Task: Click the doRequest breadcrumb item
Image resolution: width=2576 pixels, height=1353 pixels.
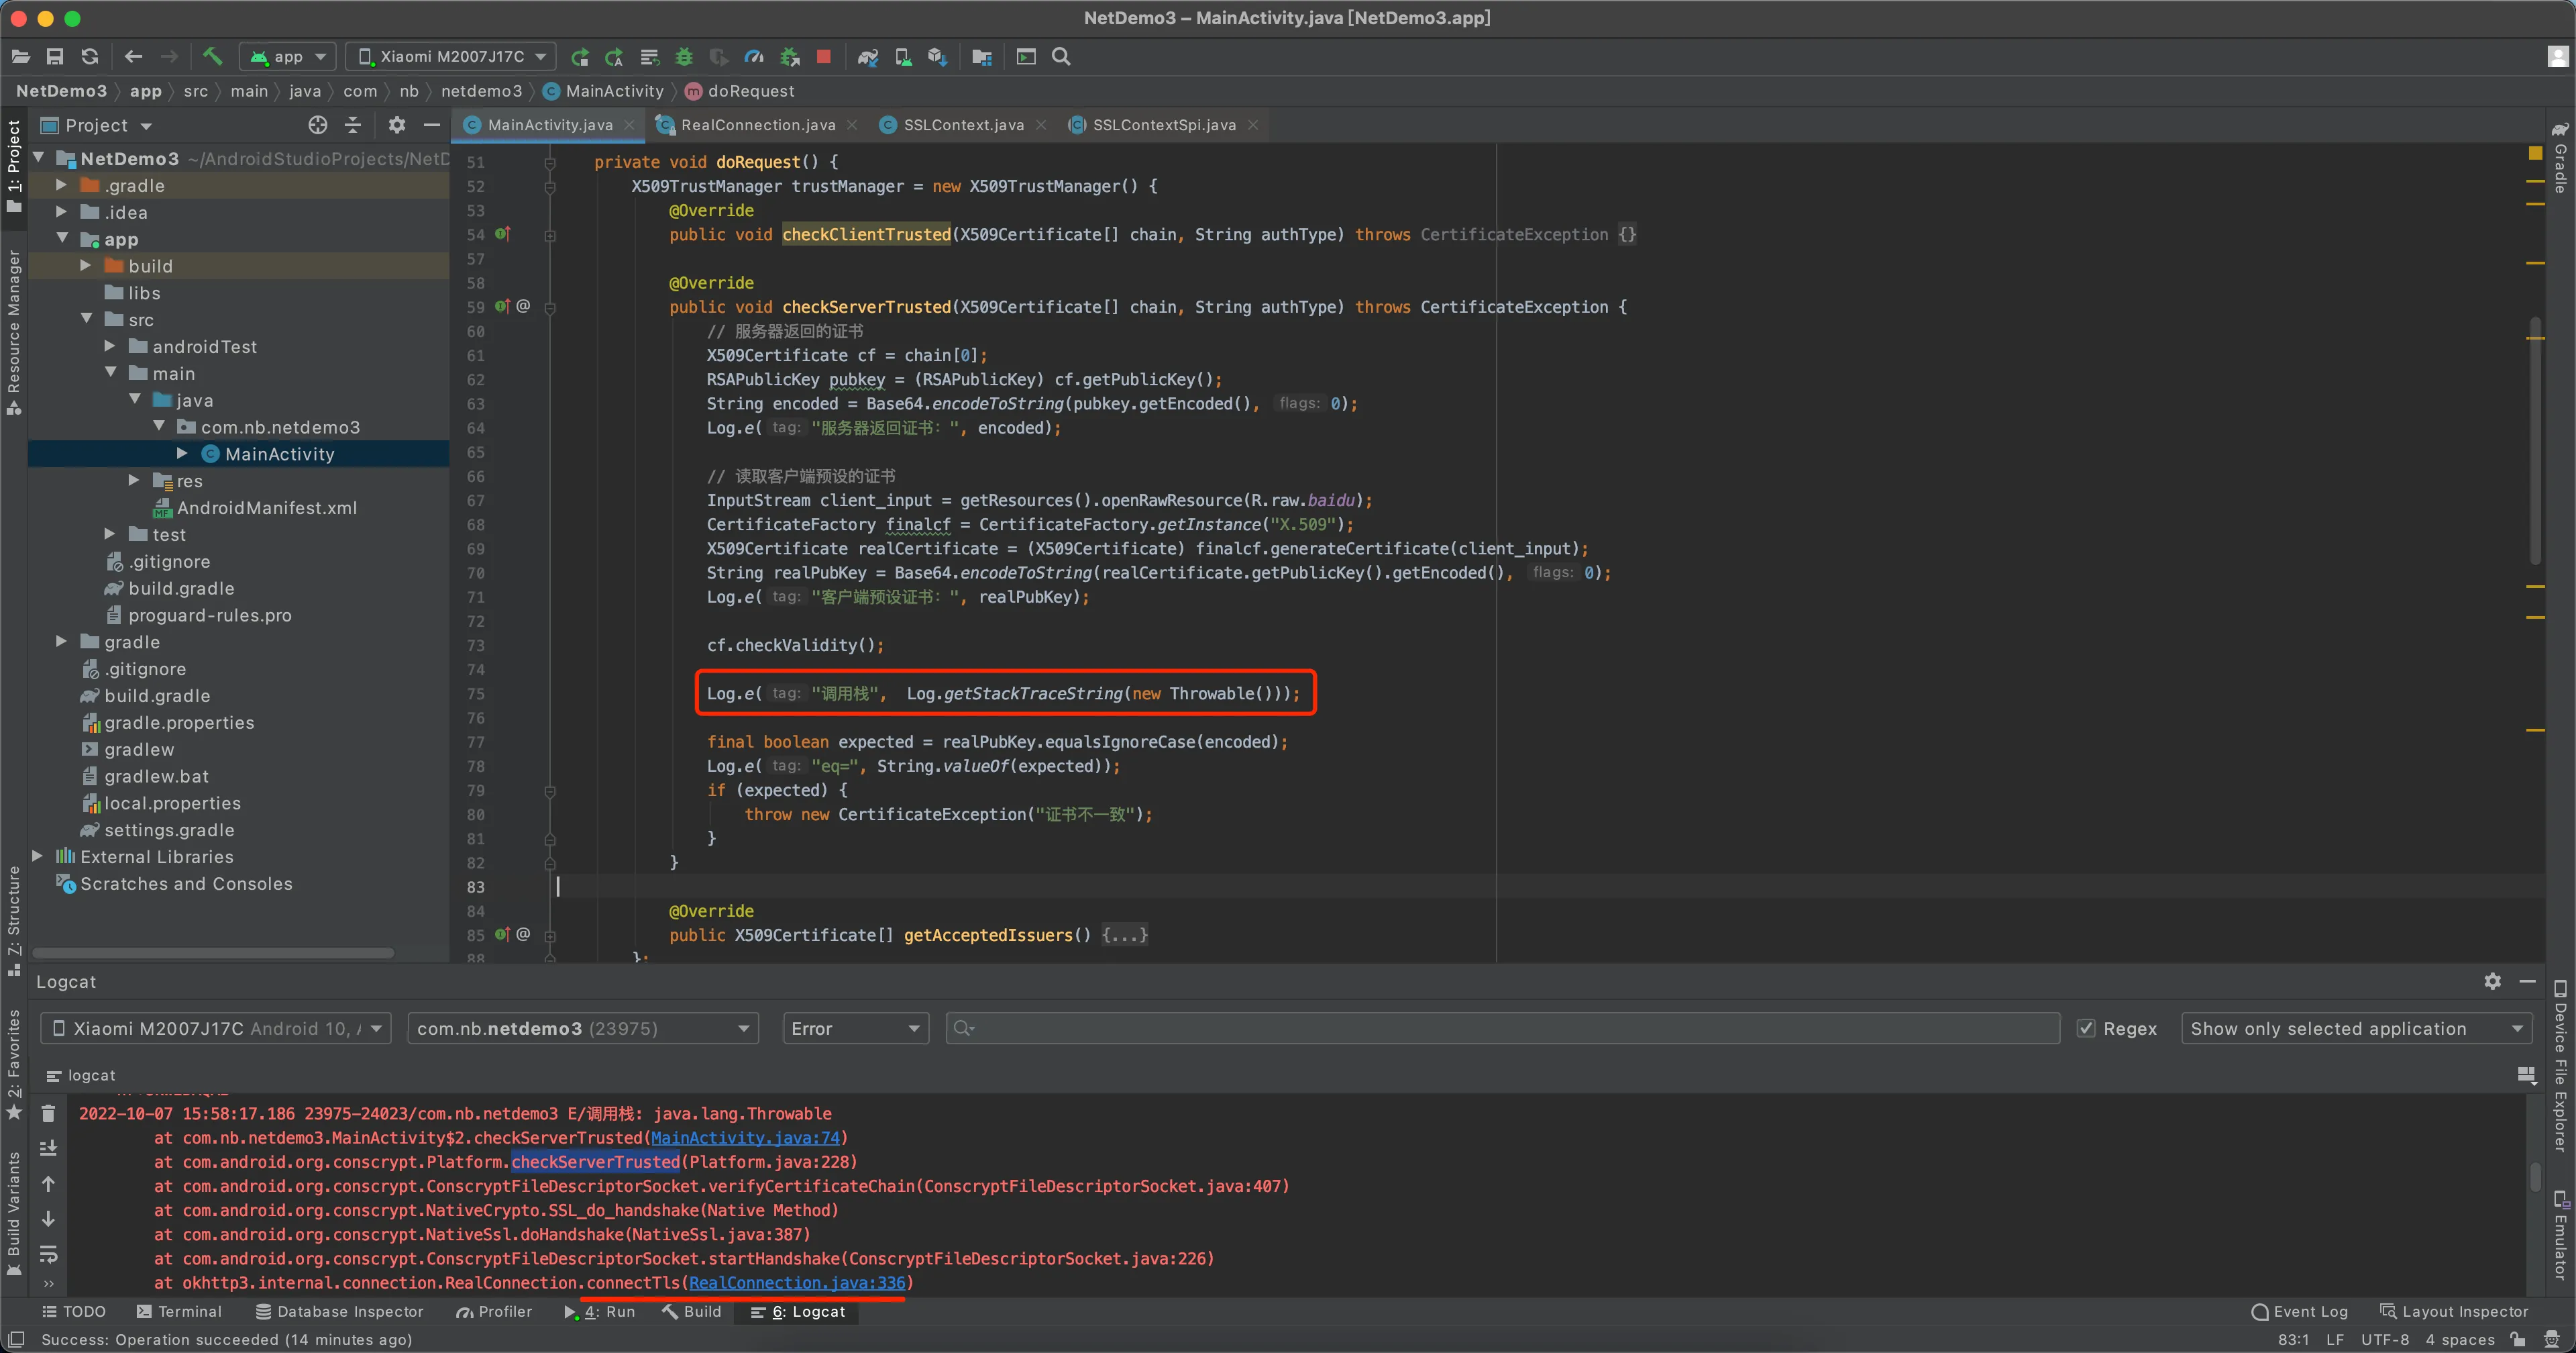Action: (x=740, y=91)
